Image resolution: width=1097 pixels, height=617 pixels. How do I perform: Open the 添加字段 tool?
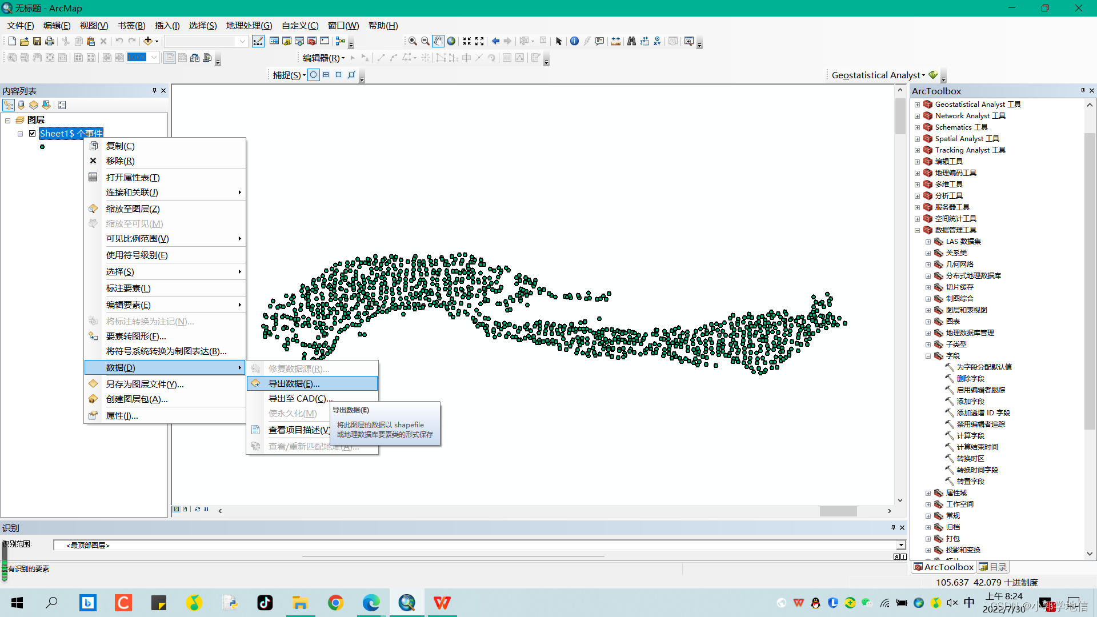970,402
